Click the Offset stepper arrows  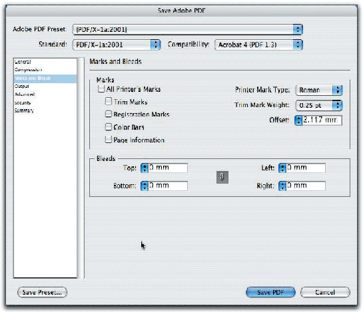pos(298,120)
